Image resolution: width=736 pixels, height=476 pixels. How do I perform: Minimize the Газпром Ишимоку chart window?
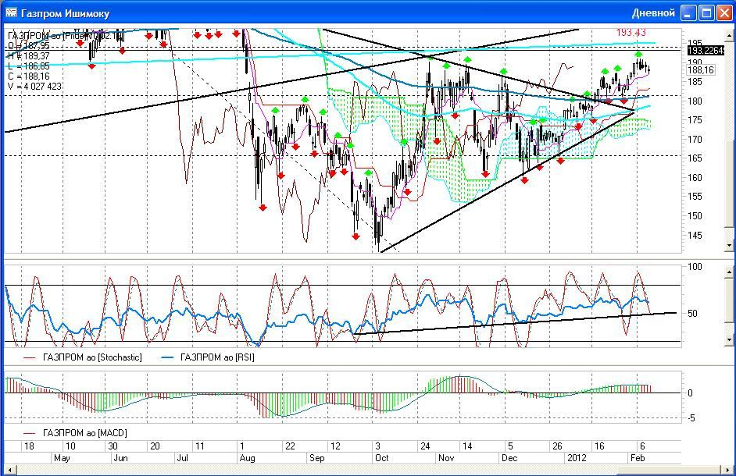pos(688,13)
